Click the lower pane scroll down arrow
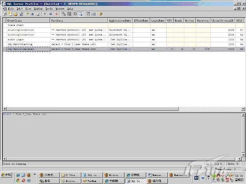The image size is (246, 184). [243, 155]
